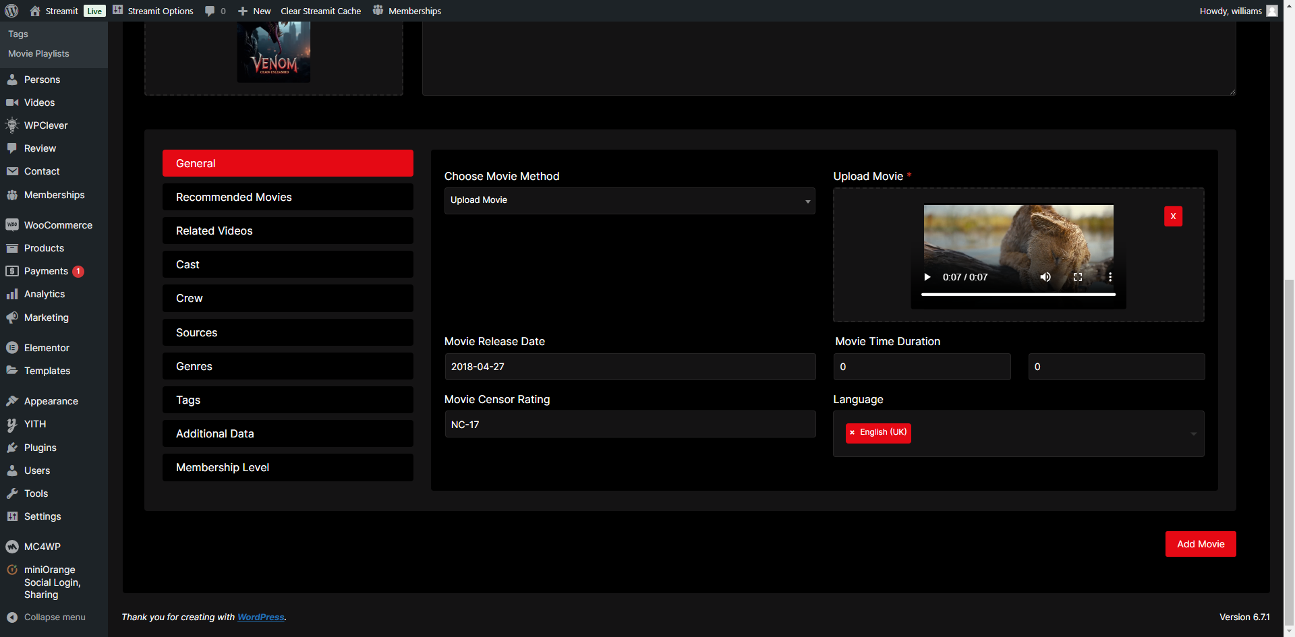Image resolution: width=1295 pixels, height=637 pixels.
Task: Open the Persons menu icon
Action: pyautogui.click(x=12, y=80)
